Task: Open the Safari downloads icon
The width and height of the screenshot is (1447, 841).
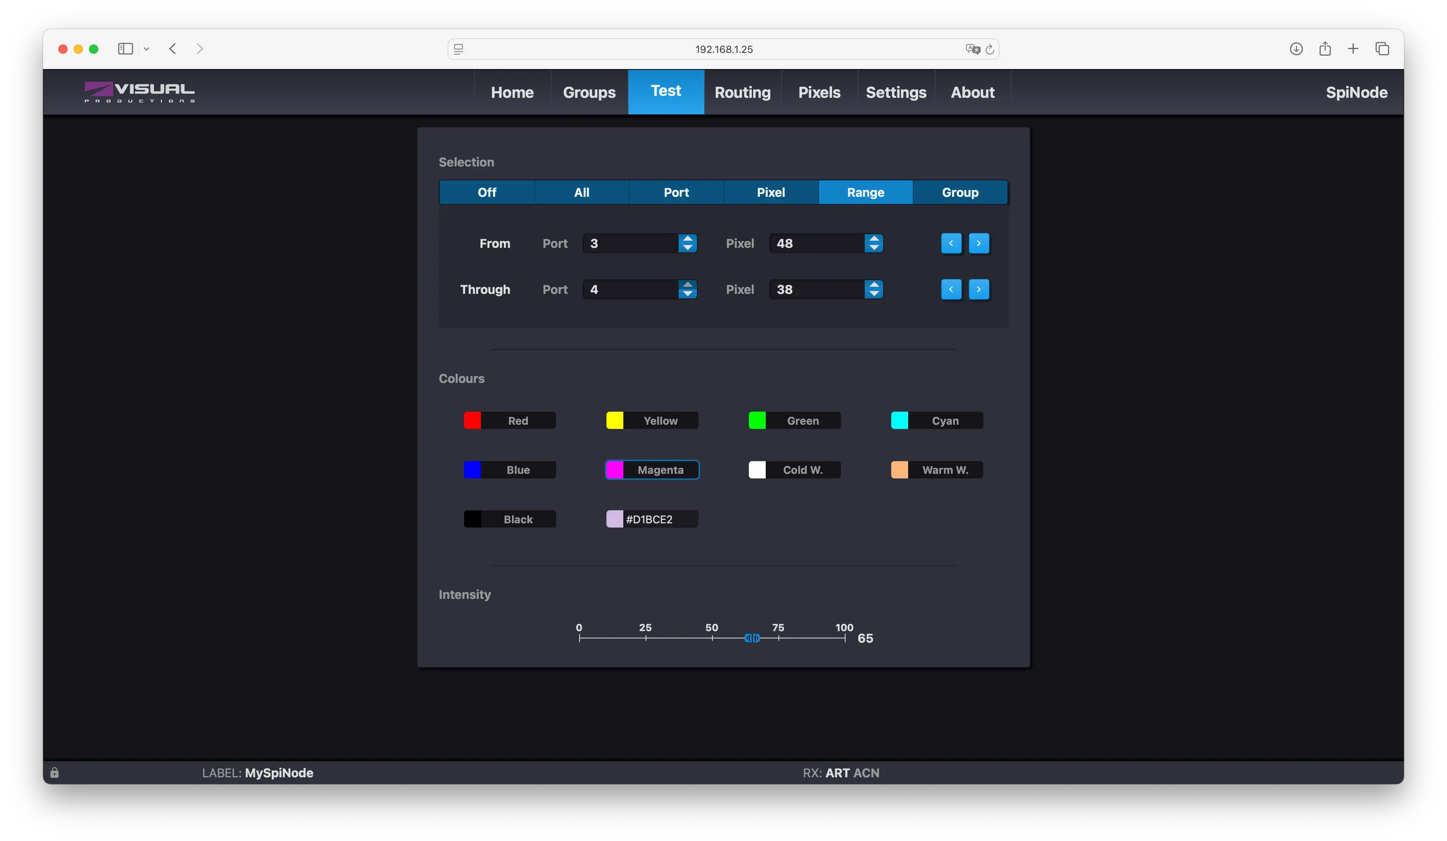Action: (x=1295, y=49)
